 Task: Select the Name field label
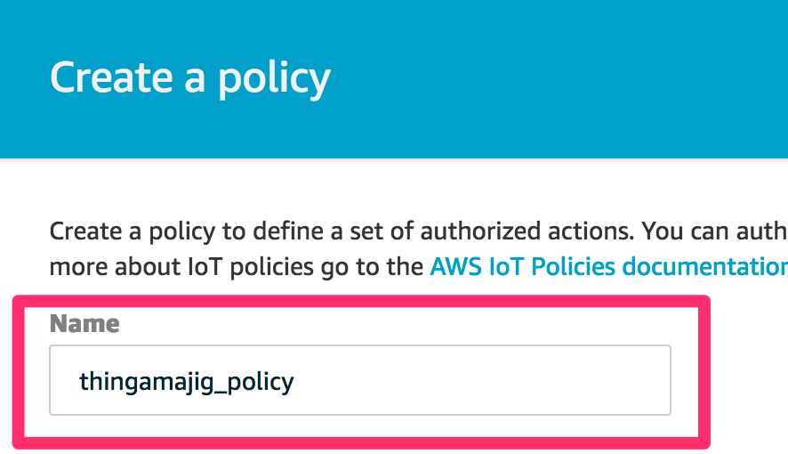pyautogui.click(x=84, y=324)
